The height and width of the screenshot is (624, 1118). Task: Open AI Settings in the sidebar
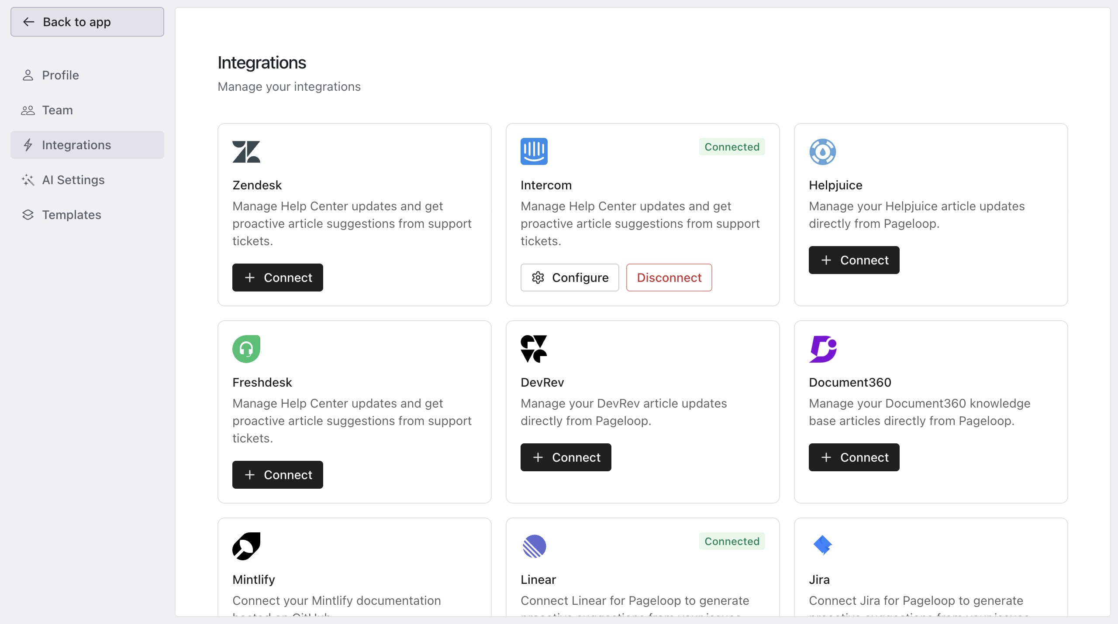tap(87, 180)
